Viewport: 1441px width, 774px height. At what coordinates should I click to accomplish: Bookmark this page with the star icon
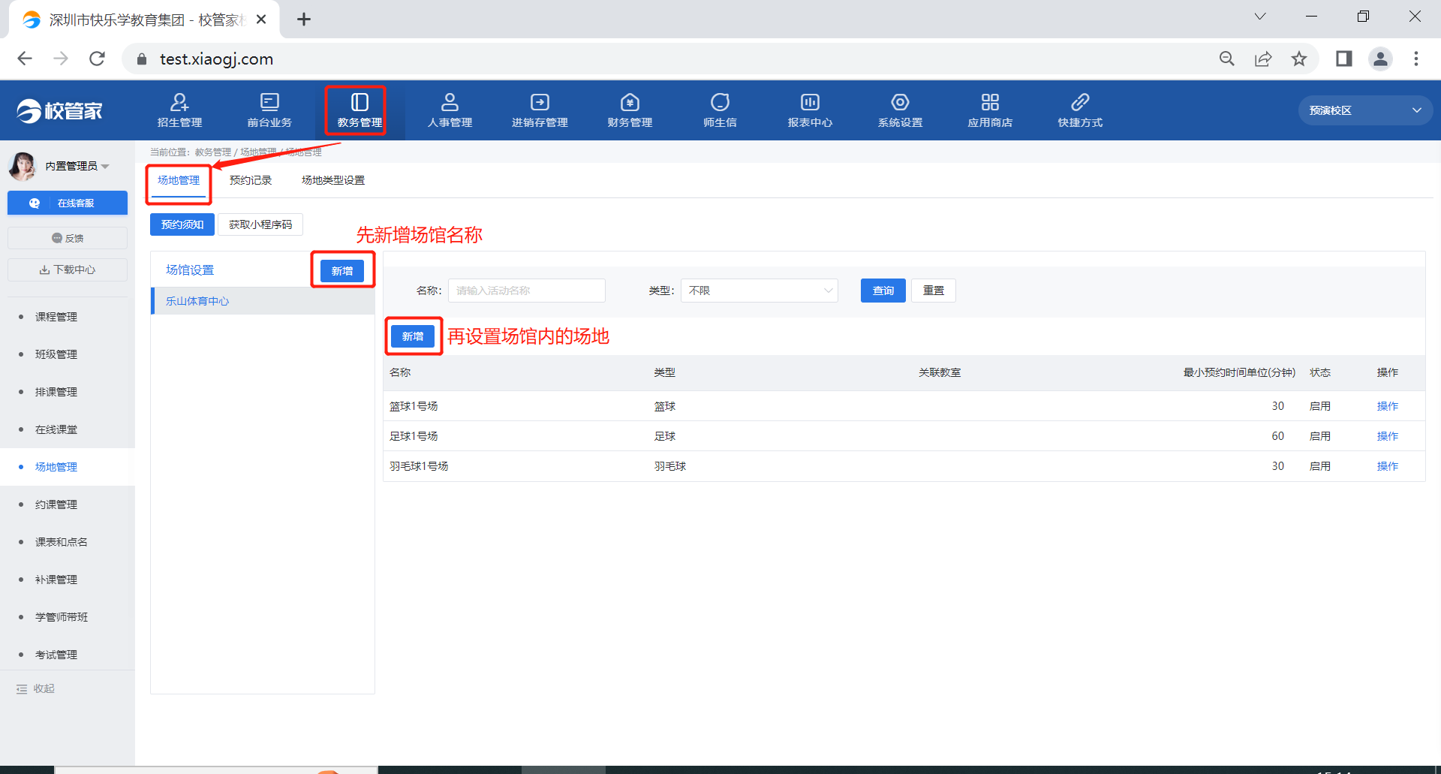click(x=1299, y=59)
